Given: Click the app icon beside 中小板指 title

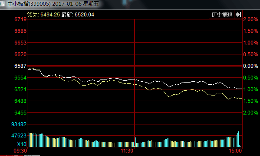Looking at the screenshot, I should pyautogui.click(x=2, y=4).
